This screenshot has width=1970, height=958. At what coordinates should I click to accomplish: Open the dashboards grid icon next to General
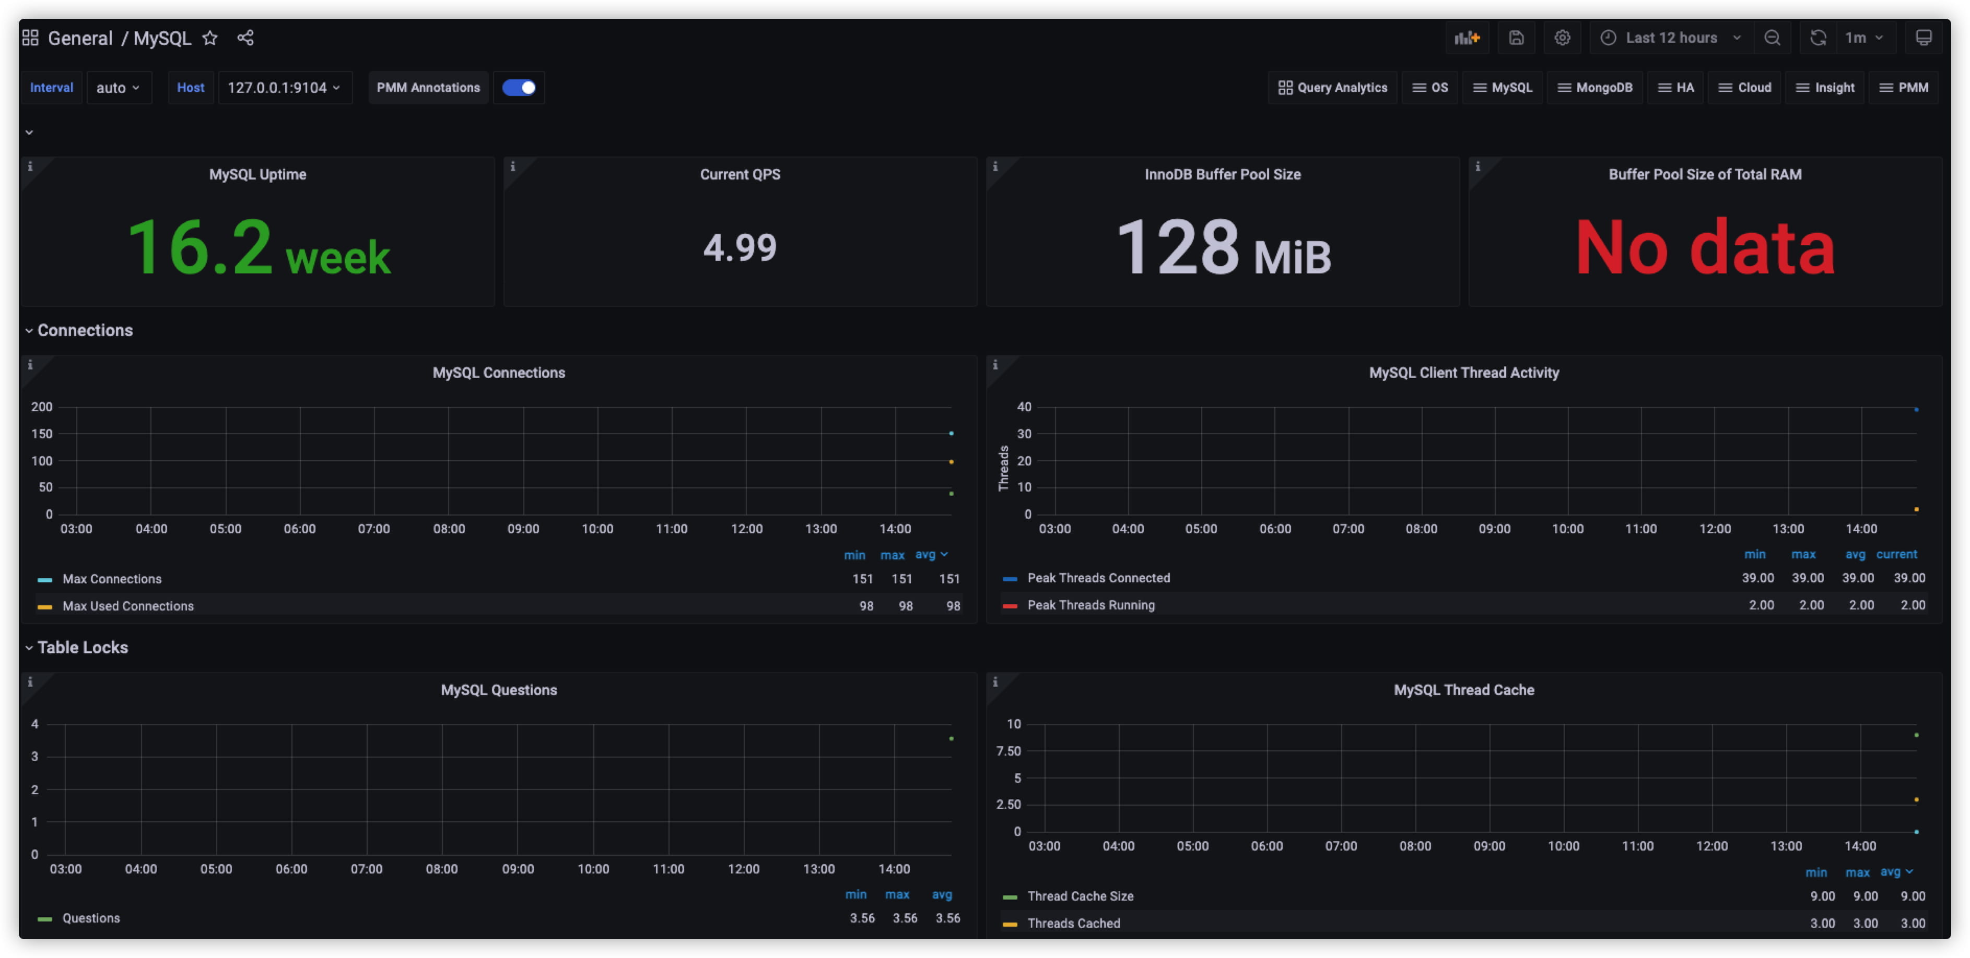(30, 38)
